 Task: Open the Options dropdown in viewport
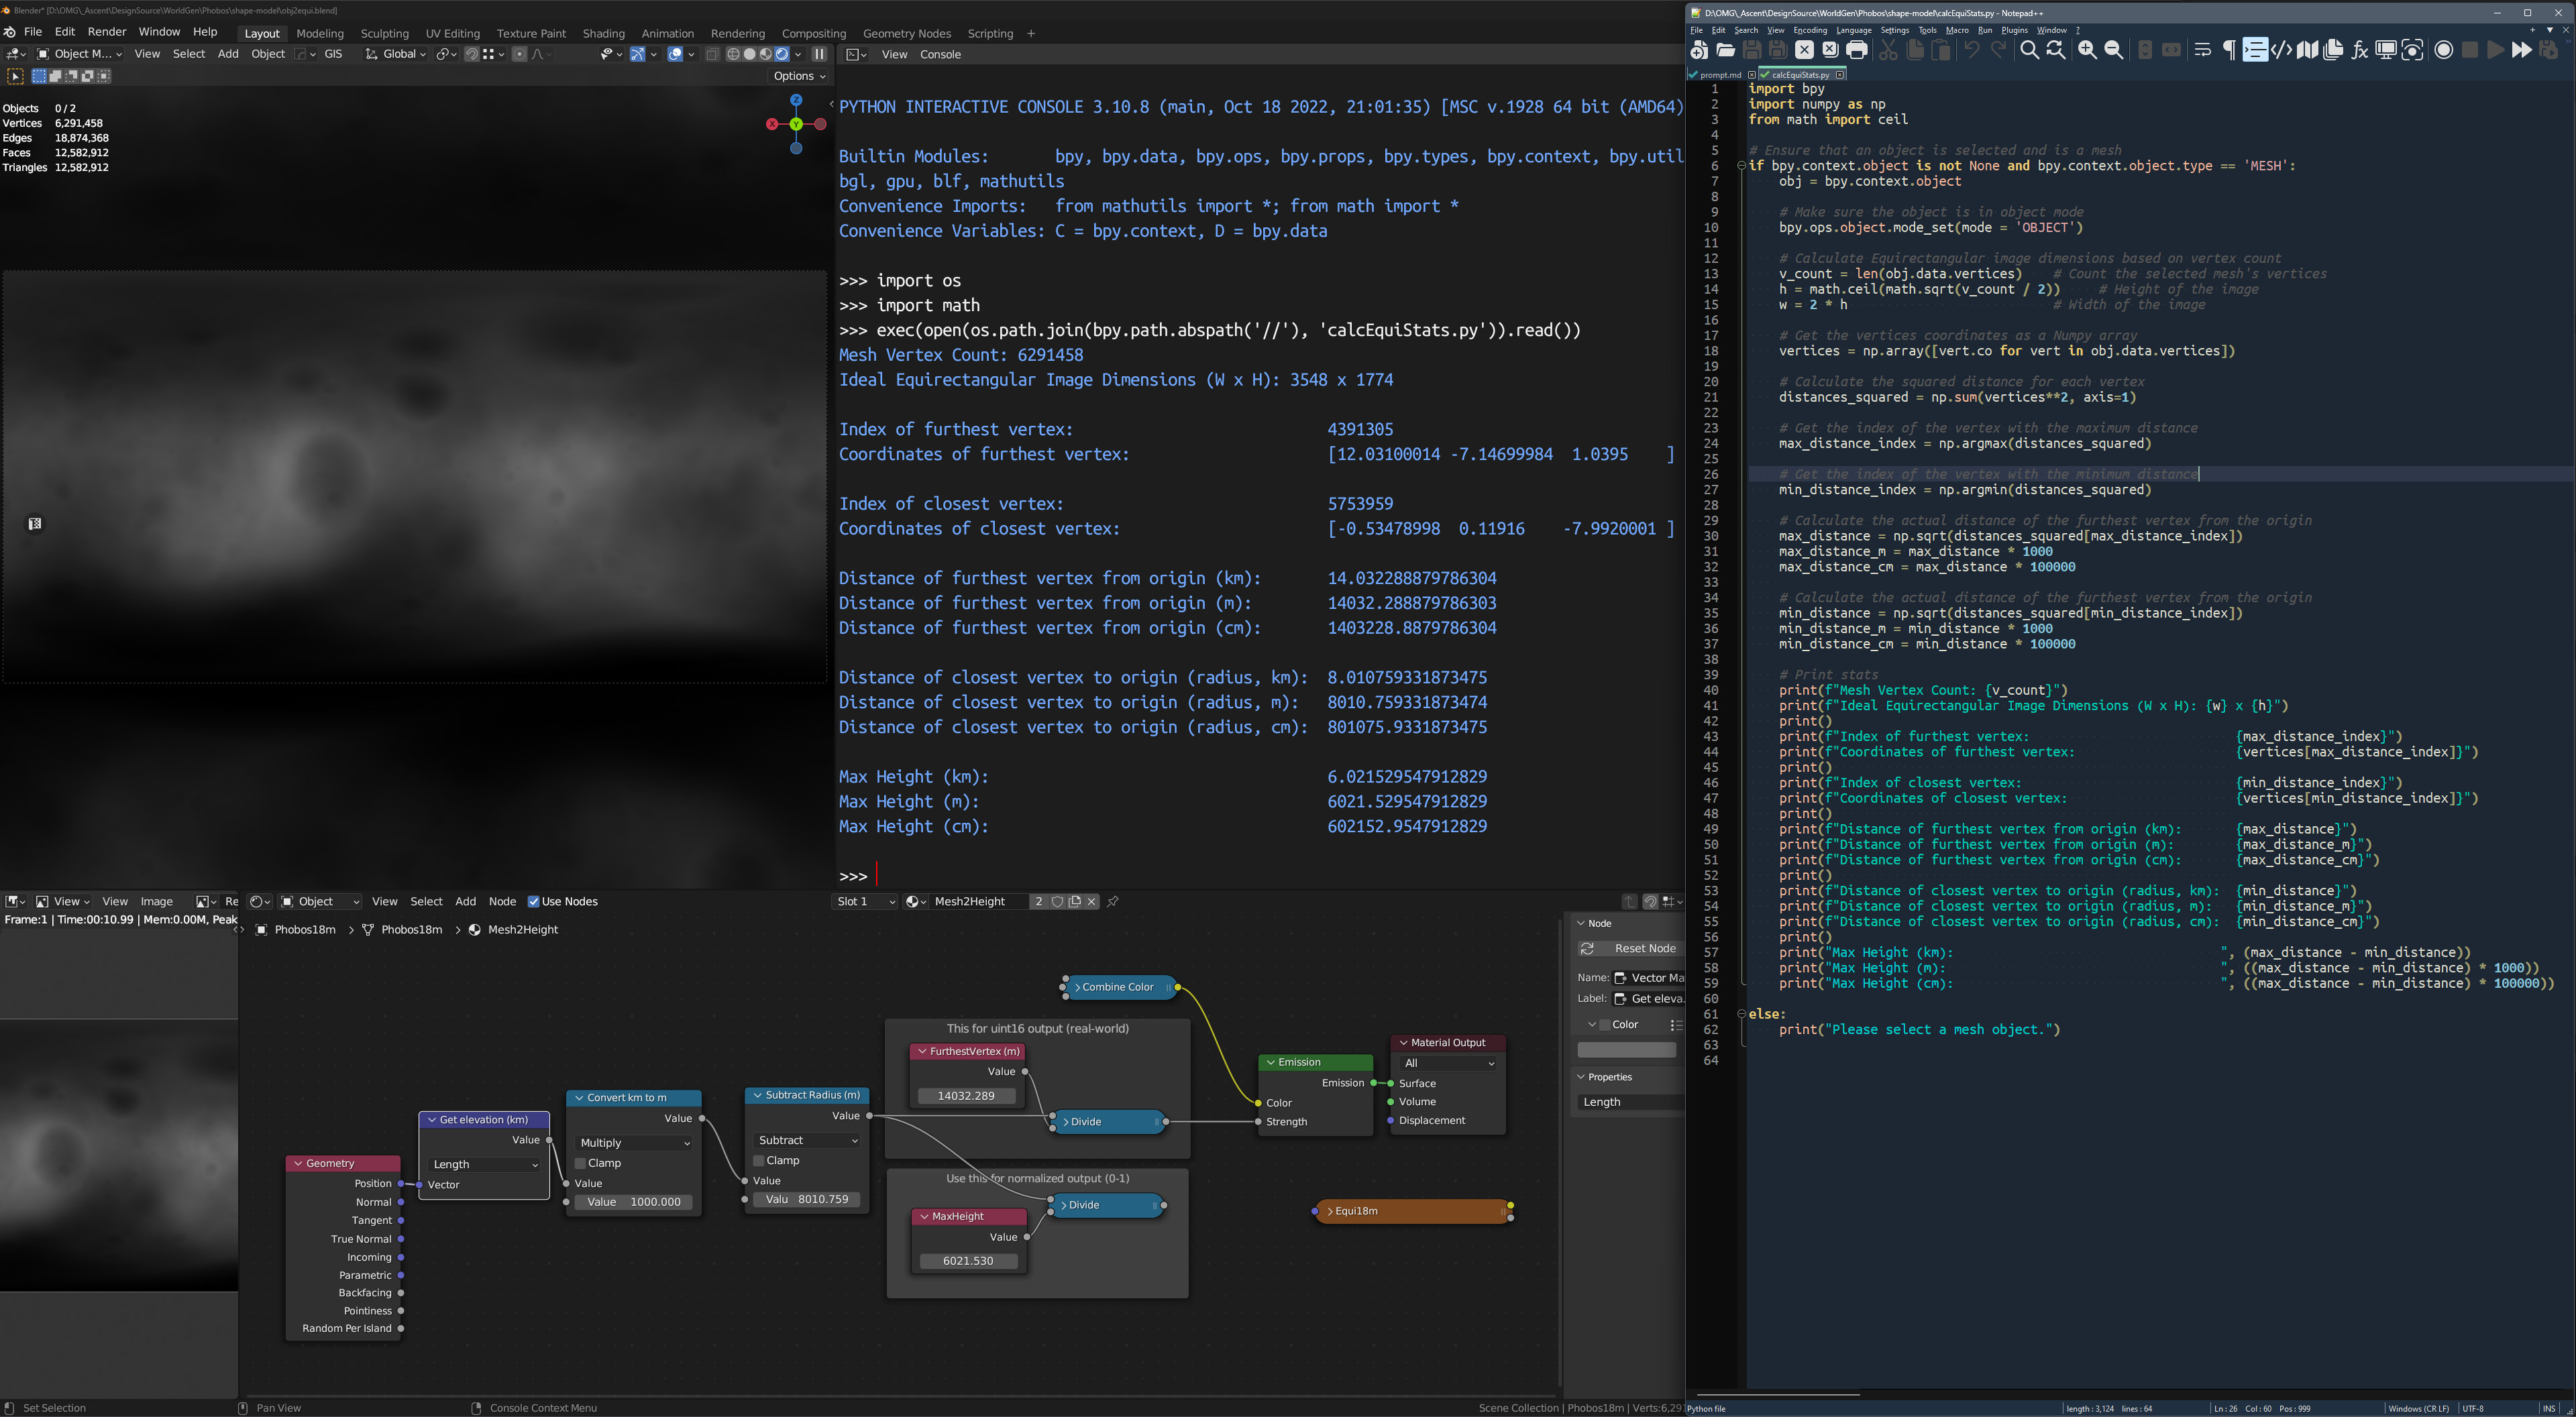coord(799,76)
